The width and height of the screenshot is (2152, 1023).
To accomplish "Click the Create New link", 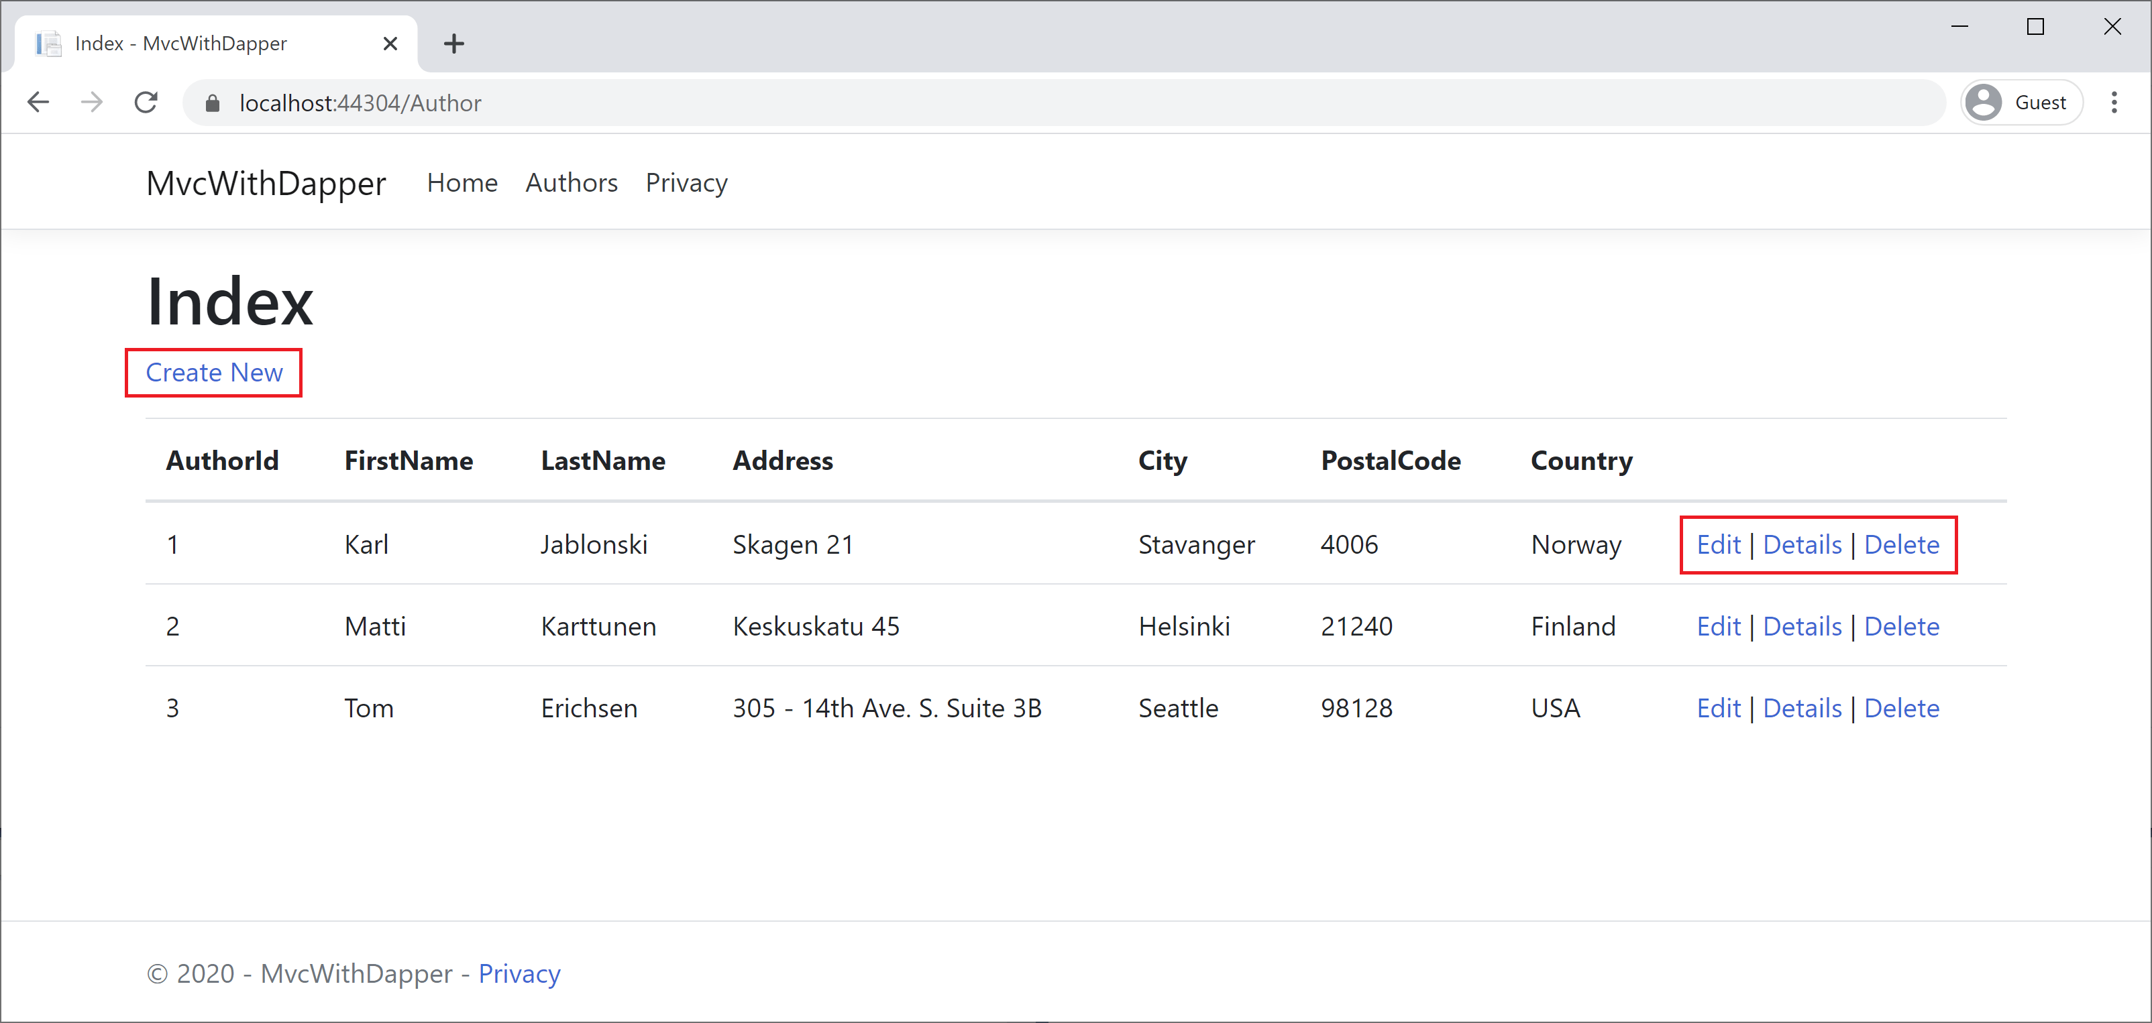I will coord(213,373).
